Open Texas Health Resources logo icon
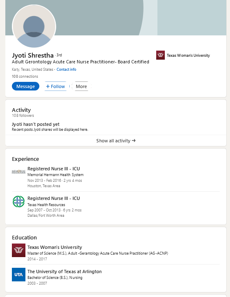The width and height of the screenshot is (230, 297). pos(18,201)
